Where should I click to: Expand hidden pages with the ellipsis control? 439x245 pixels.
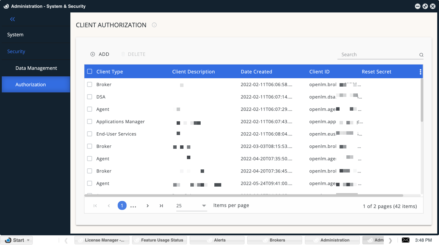(133, 205)
